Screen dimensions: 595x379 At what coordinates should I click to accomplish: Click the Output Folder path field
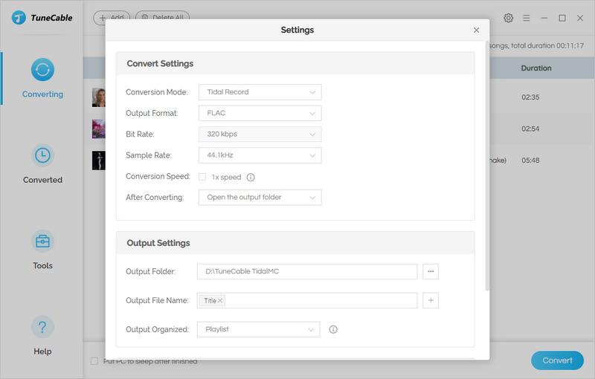307,271
